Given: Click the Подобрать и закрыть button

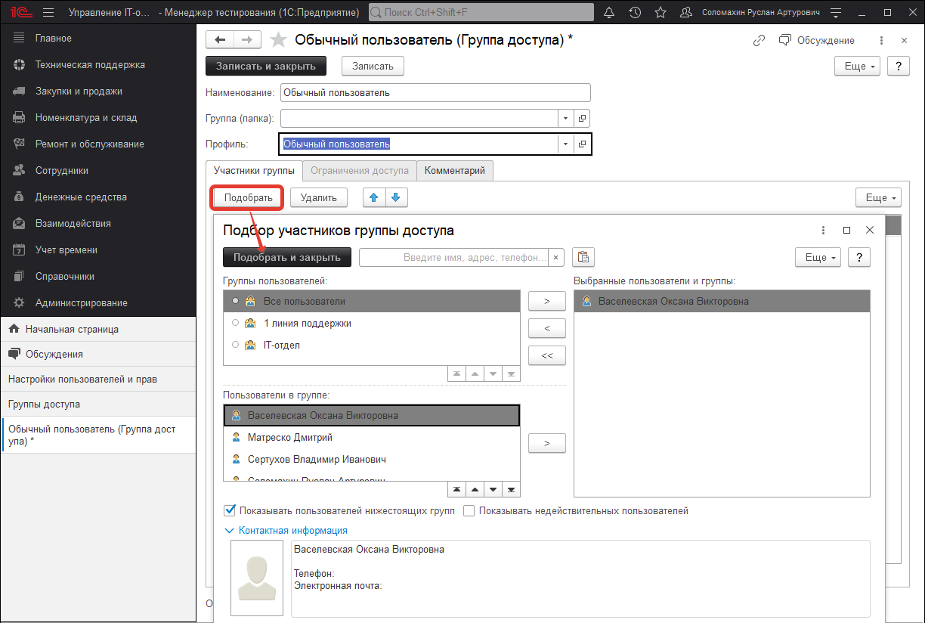Looking at the screenshot, I should (x=286, y=257).
